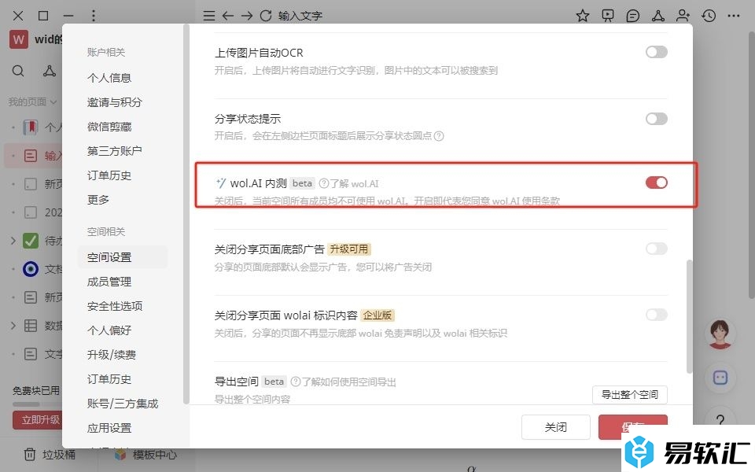The width and height of the screenshot is (755, 472).
Task: Toggle 关闭分享页面底部广告 switch
Action: pos(656,249)
